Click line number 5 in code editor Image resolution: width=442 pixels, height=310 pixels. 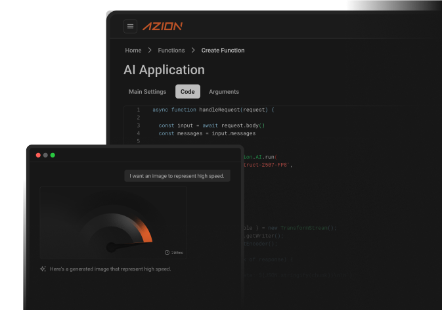[138, 141]
